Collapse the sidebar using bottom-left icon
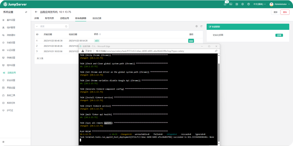The height and width of the screenshot is (146, 293). pyautogui.click(x=3, y=142)
